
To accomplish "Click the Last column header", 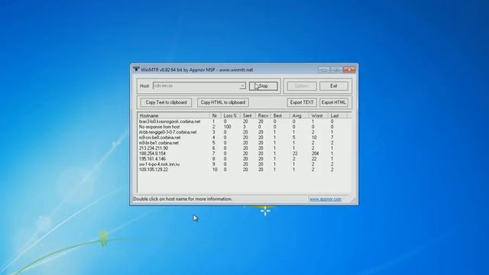I will pos(337,115).
